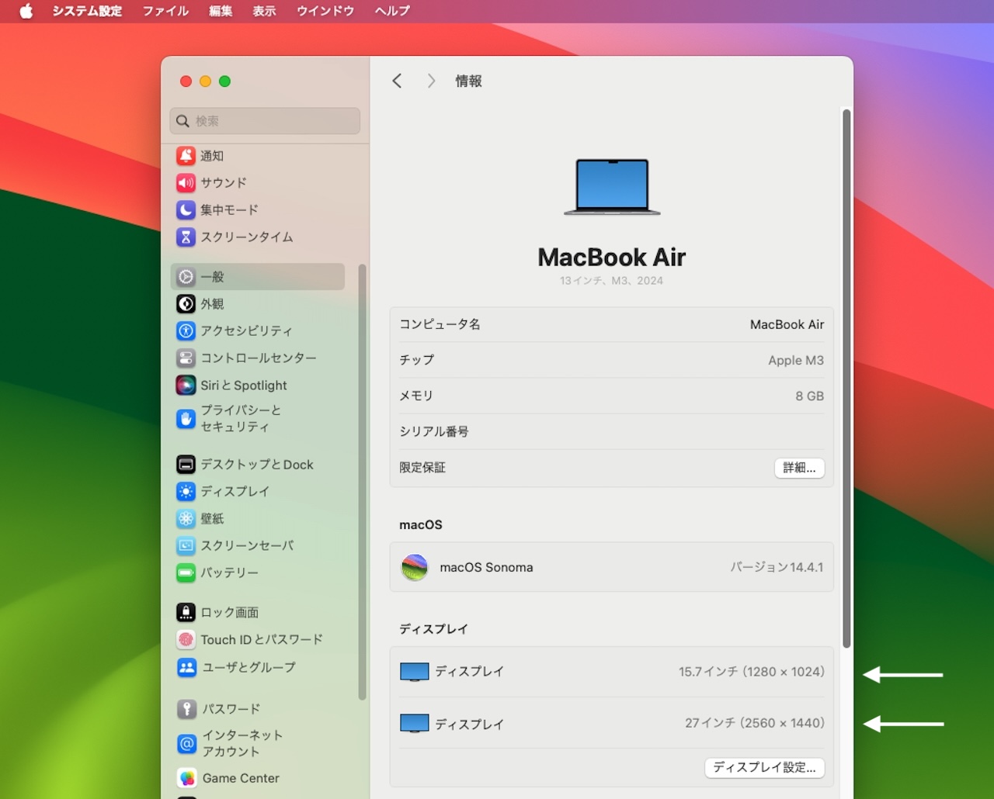The image size is (994, 799).
Task: Open the ロック画面 lock icon
Action: pos(186,613)
